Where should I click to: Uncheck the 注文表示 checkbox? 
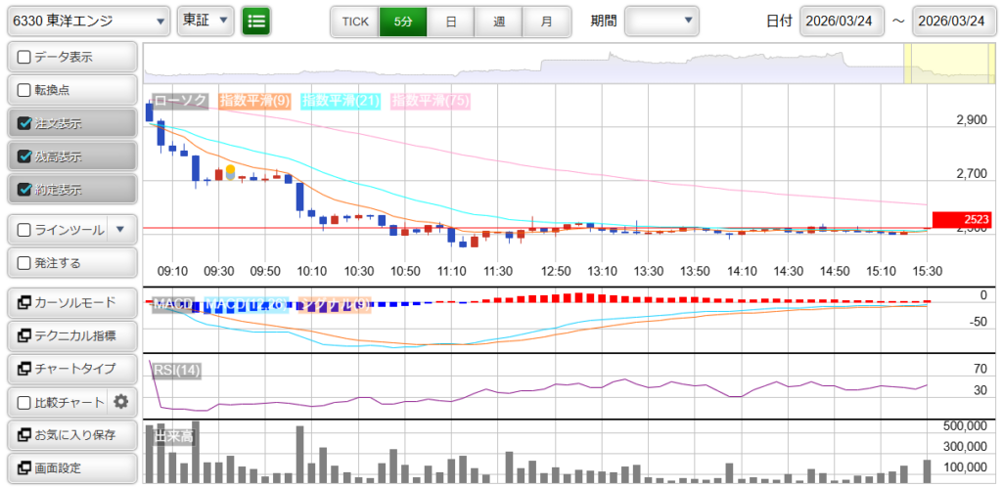click(25, 123)
